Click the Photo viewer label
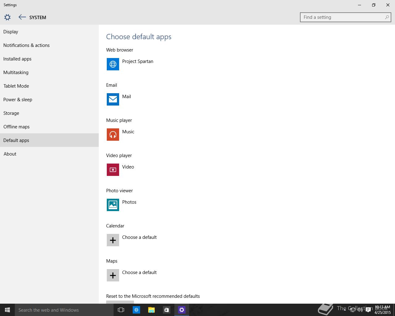The image size is (395, 316). coord(119,191)
